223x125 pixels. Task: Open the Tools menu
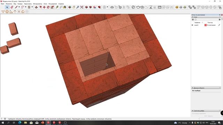[38, 4]
